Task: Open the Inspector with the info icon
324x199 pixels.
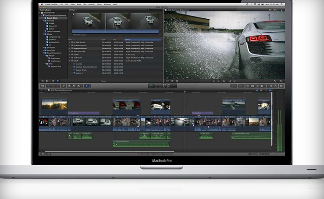Action: point(280,86)
